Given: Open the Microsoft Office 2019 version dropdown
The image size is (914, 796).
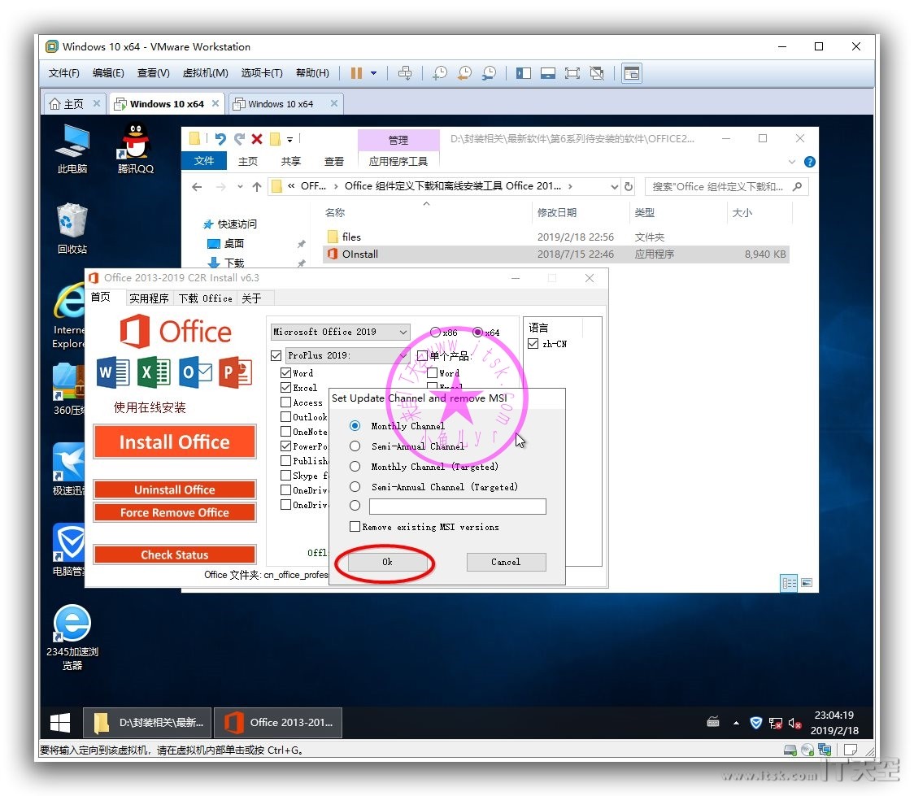Looking at the screenshot, I should (x=341, y=332).
